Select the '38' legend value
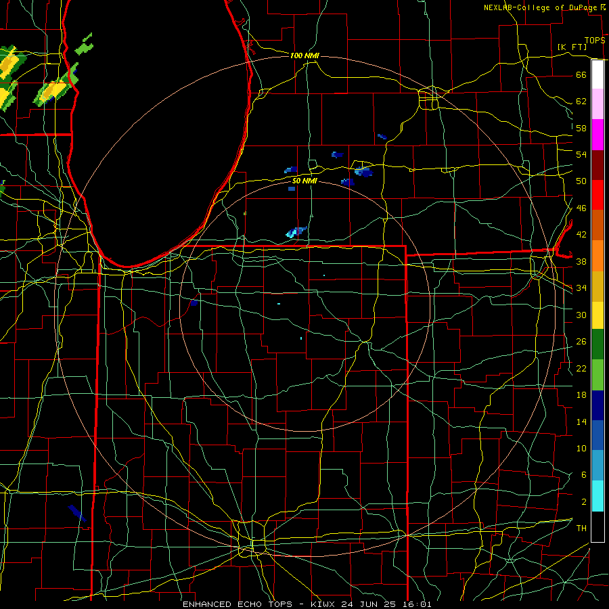 (581, 261)
